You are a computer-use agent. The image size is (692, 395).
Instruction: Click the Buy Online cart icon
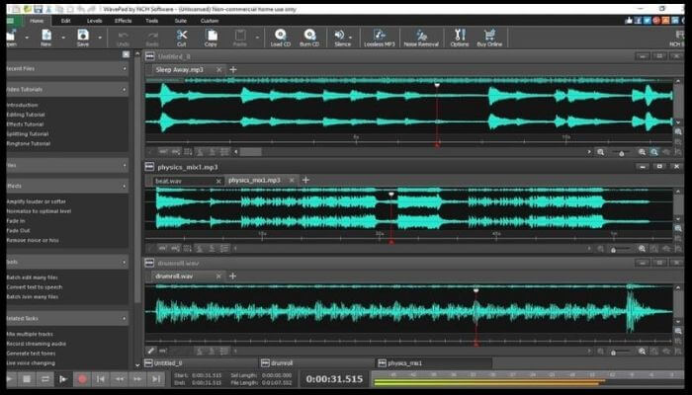(x=488, y=36)
